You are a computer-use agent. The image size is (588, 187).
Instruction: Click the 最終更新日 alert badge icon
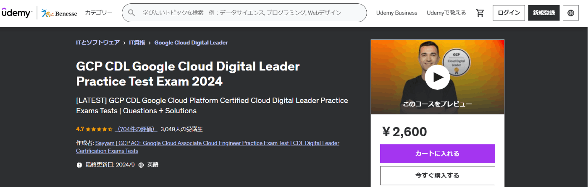point(79,165)
